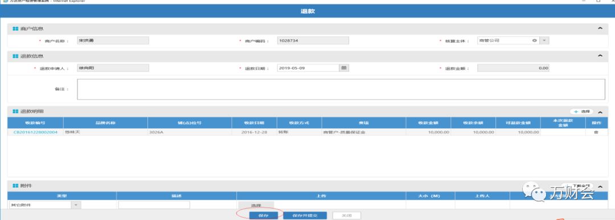Click the 本次退款金额 cell in the refund row
This screenshot has height=220, width=615.
click(x=563, y=132)
